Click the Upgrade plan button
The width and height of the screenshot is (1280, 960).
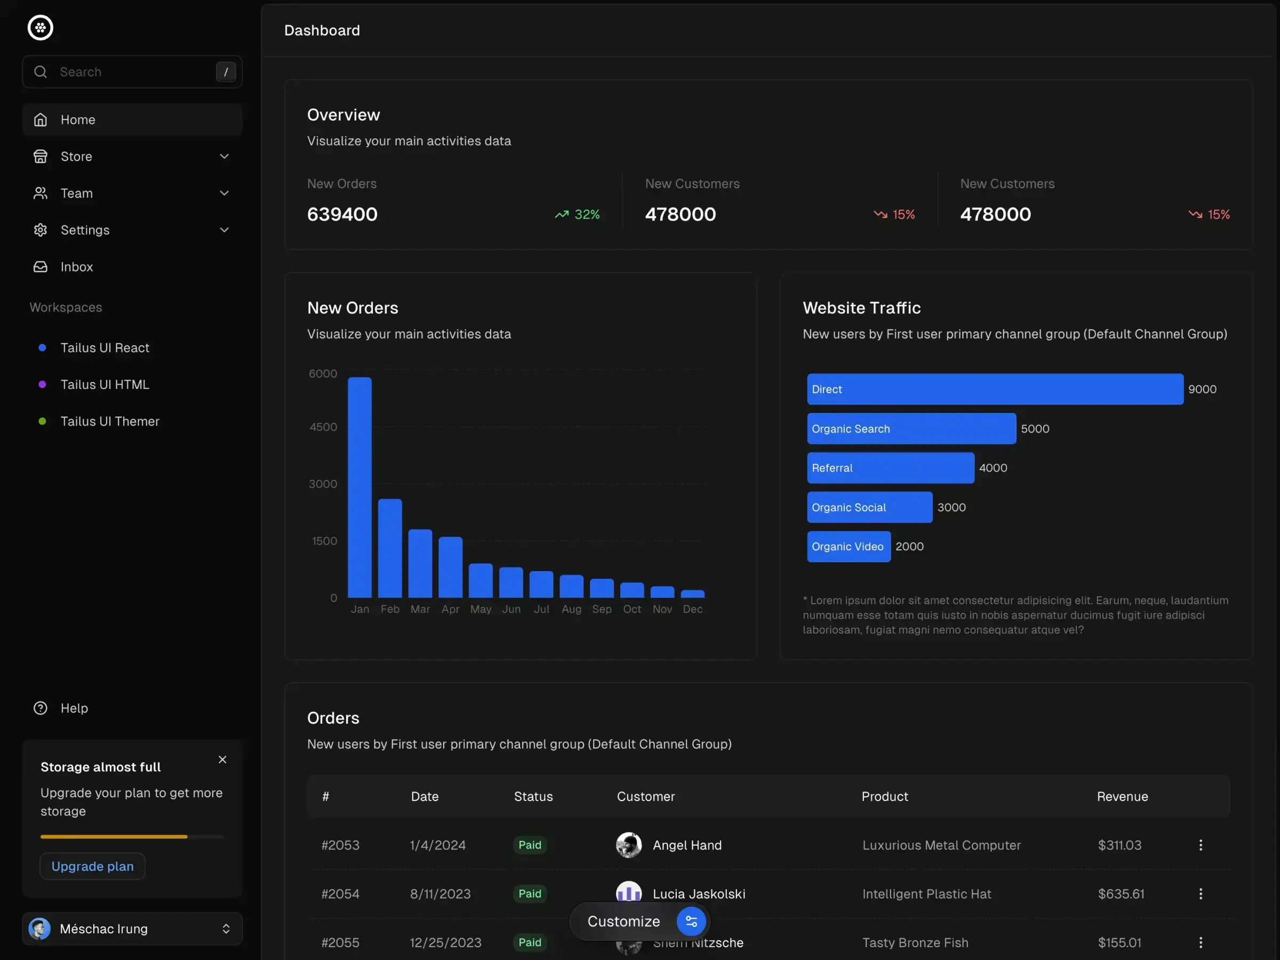coord(92,866)
